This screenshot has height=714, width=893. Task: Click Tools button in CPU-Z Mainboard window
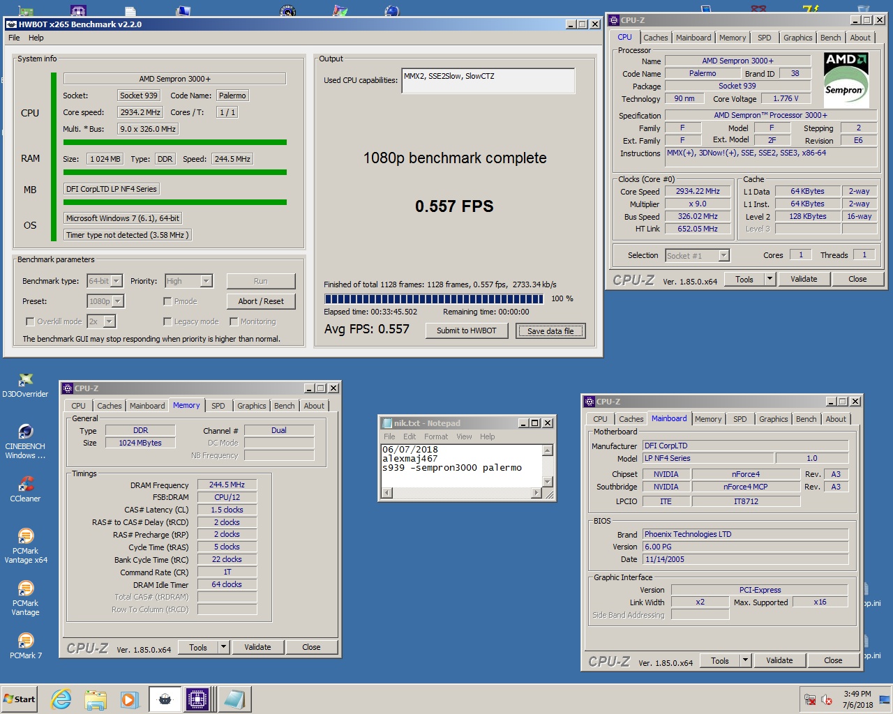[x=720, y=660]
